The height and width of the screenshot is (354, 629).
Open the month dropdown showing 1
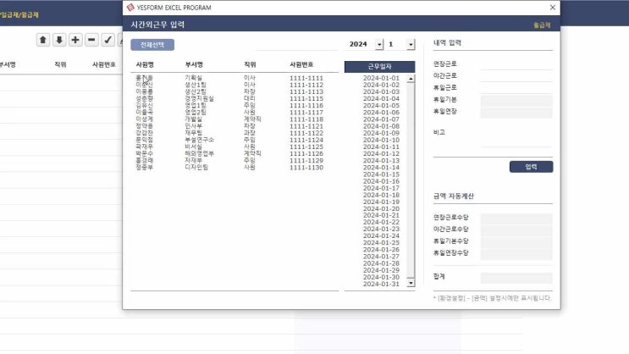point(411,44)
